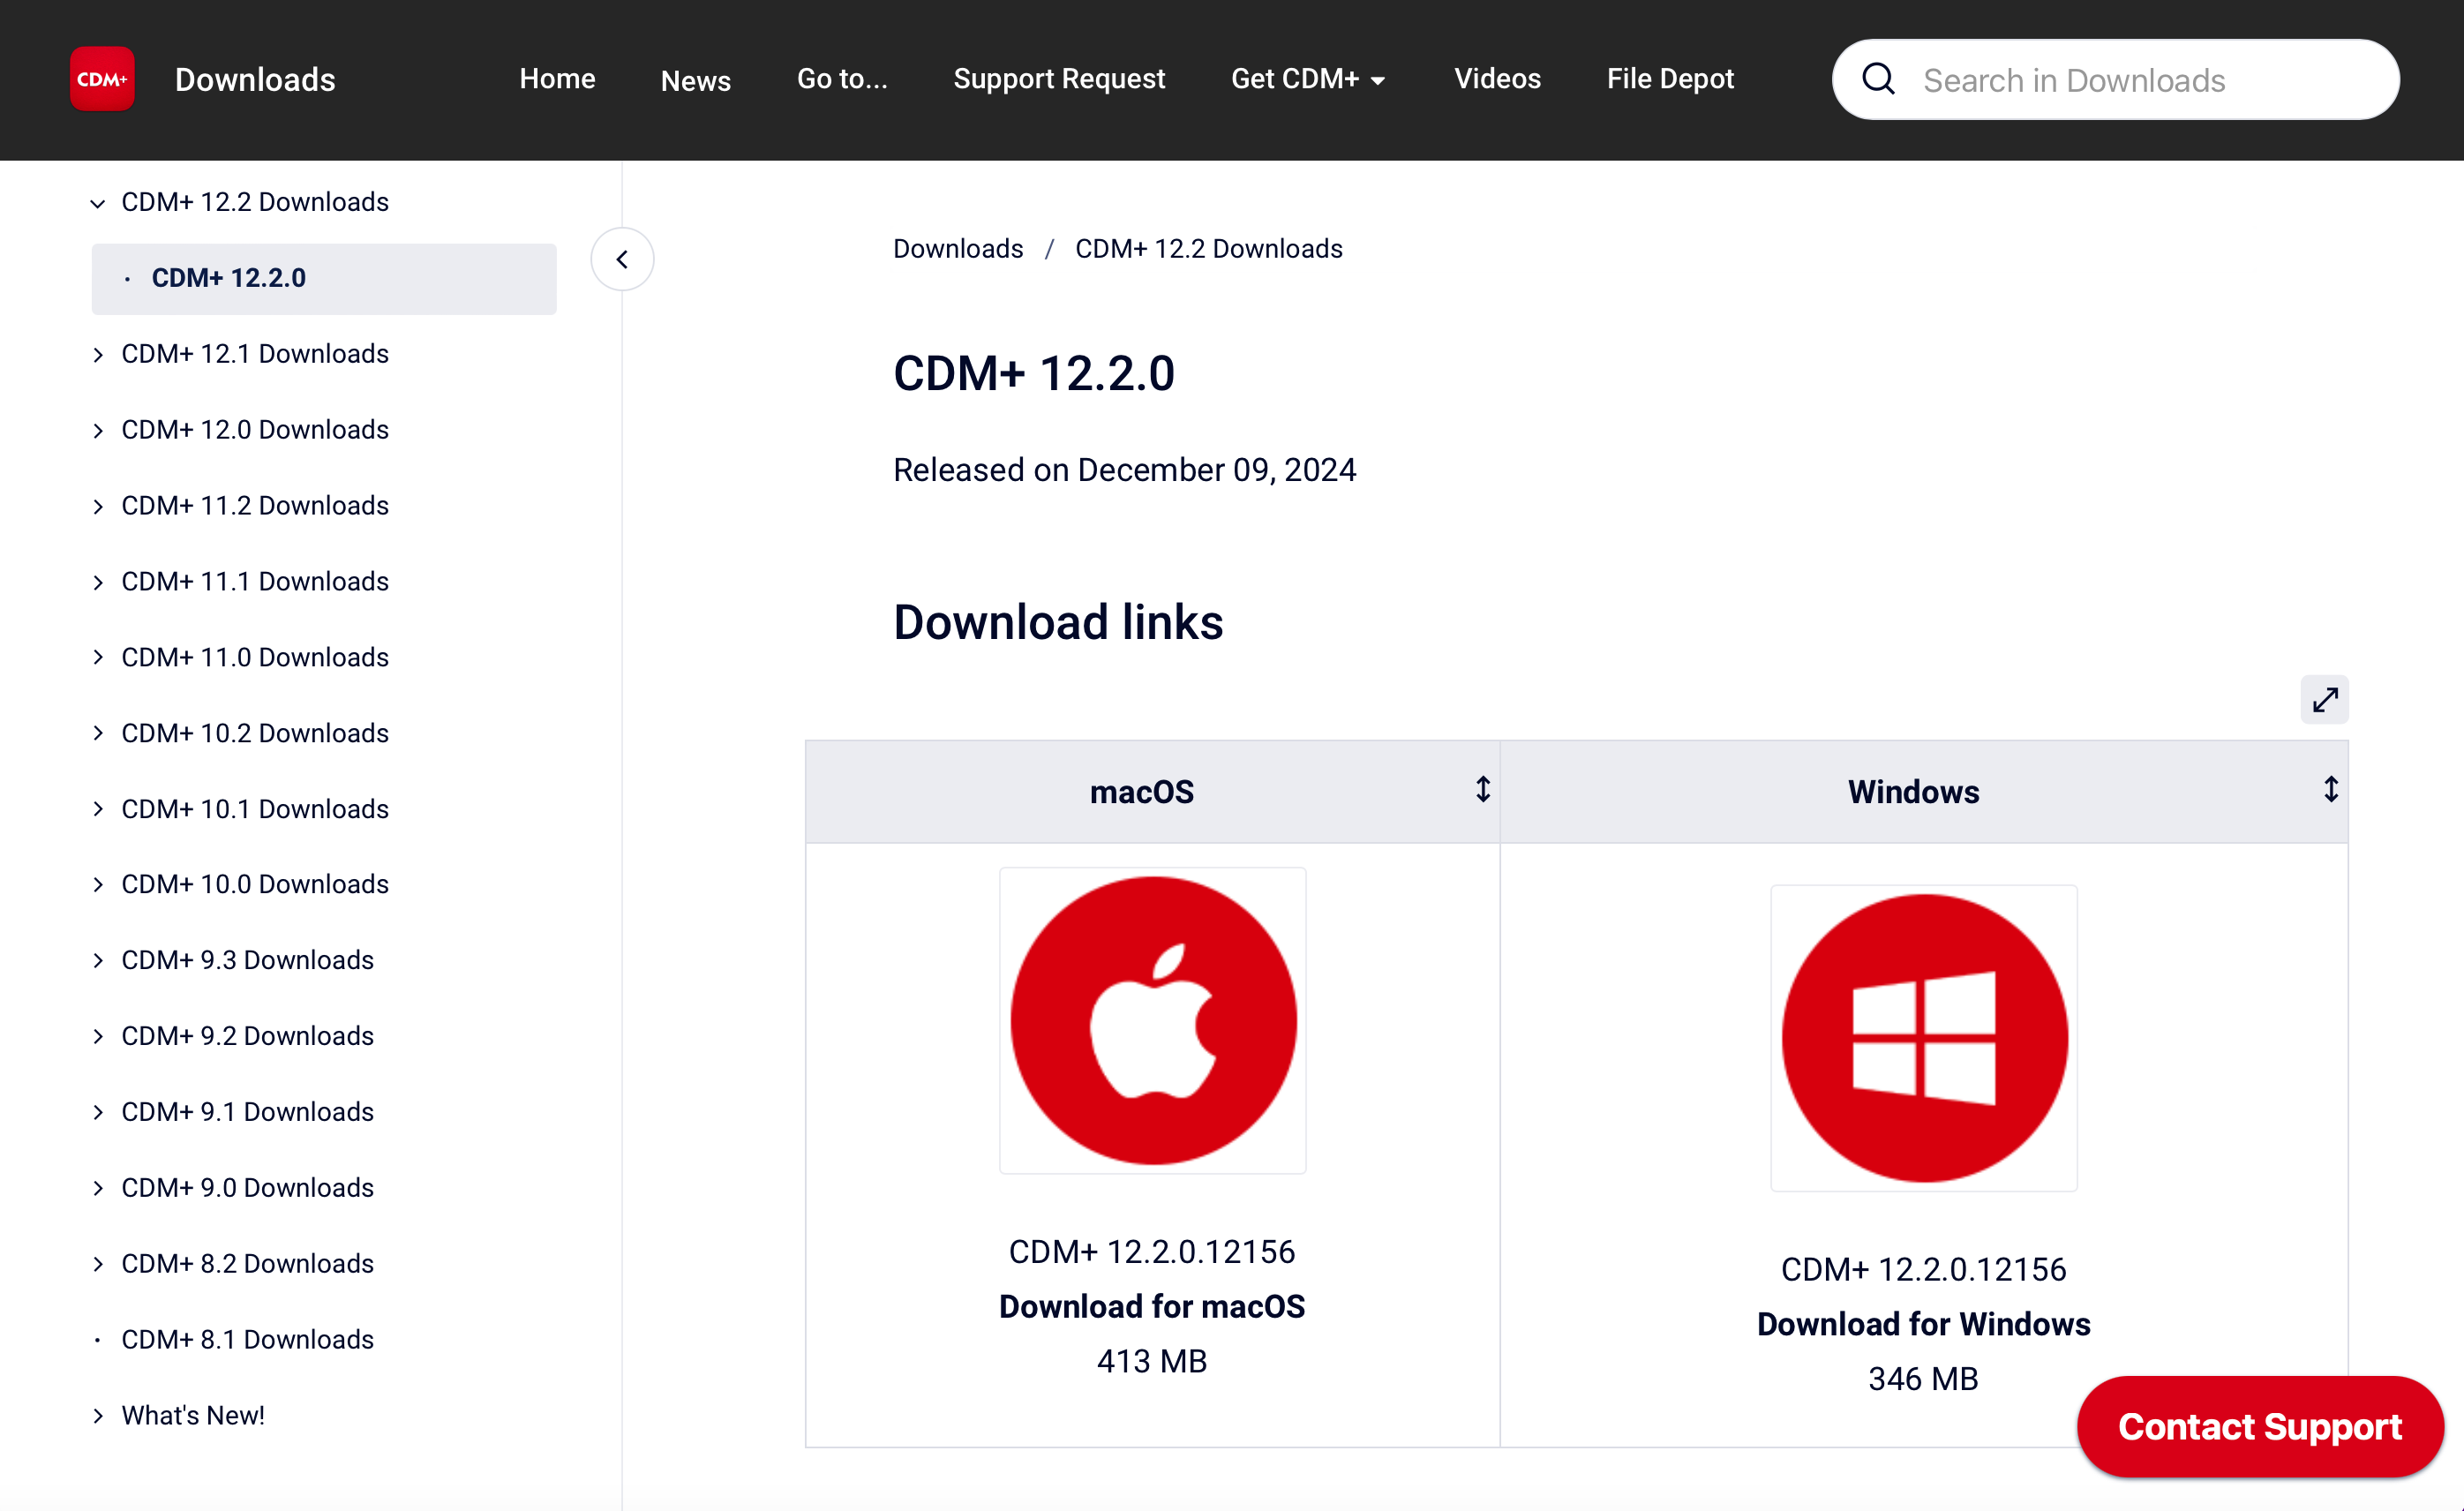Click the Download for macOS link

tap(1151, 1306)
